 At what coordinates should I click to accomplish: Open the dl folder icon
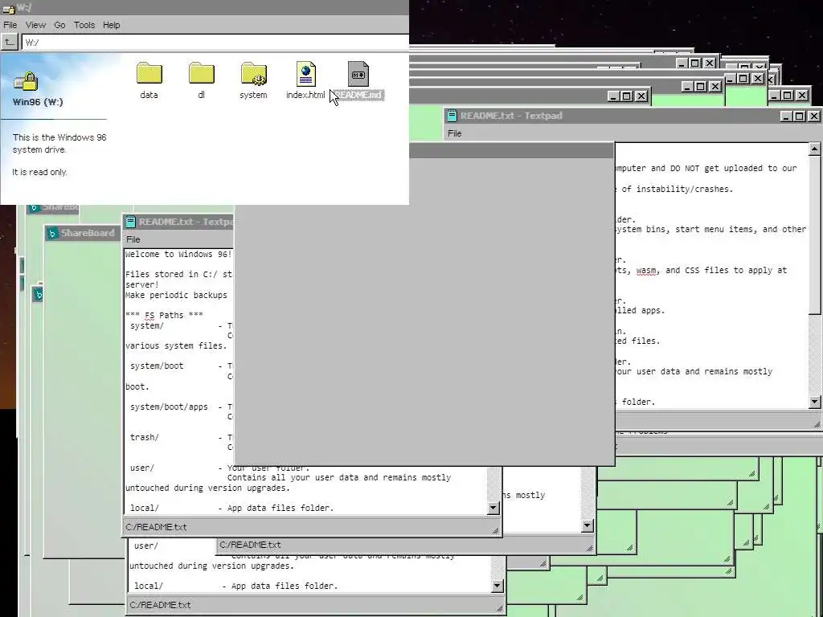pos(202,73)
